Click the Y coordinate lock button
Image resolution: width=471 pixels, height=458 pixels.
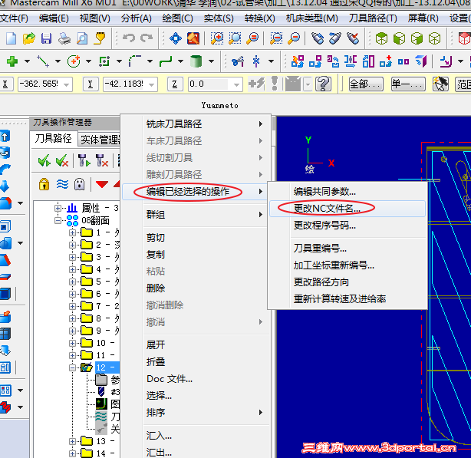click(90, 84)
